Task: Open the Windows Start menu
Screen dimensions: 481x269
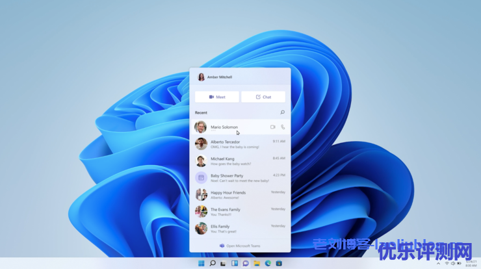Action: 201,263
